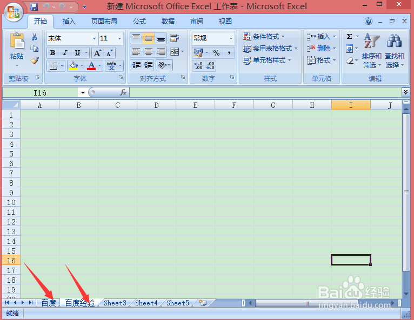The width and height of the screenshot is (414, 320).
Task: Activate the Format Painter brush
Action: [35, 60]
